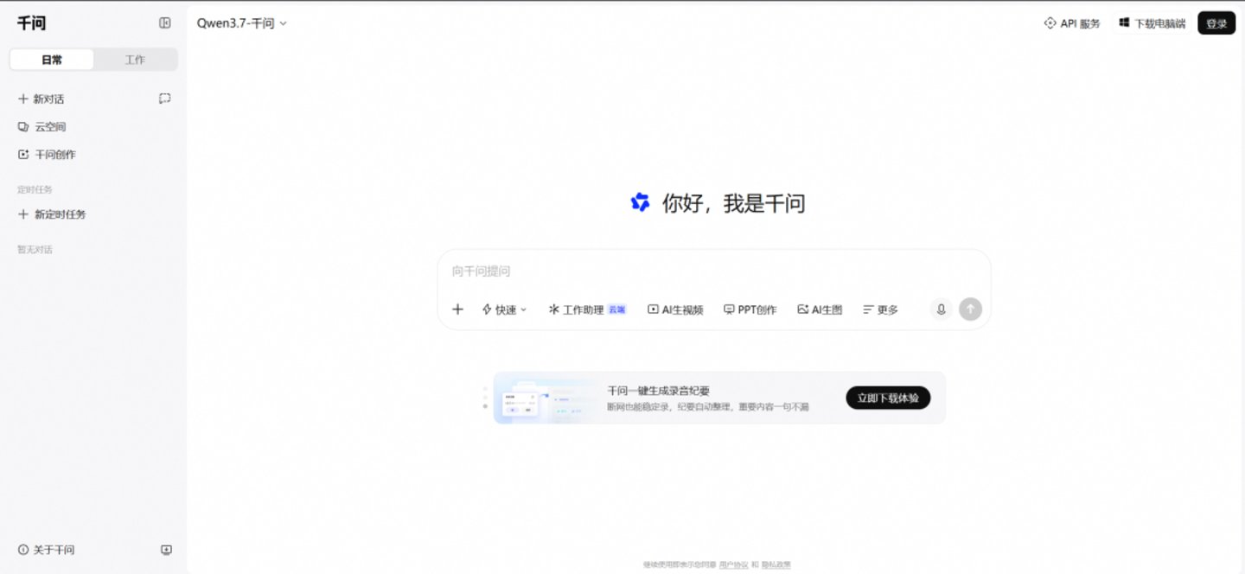Create a new scheduled task 新定时任务
The image size is (1245, 574).
(x=52, y=214)
